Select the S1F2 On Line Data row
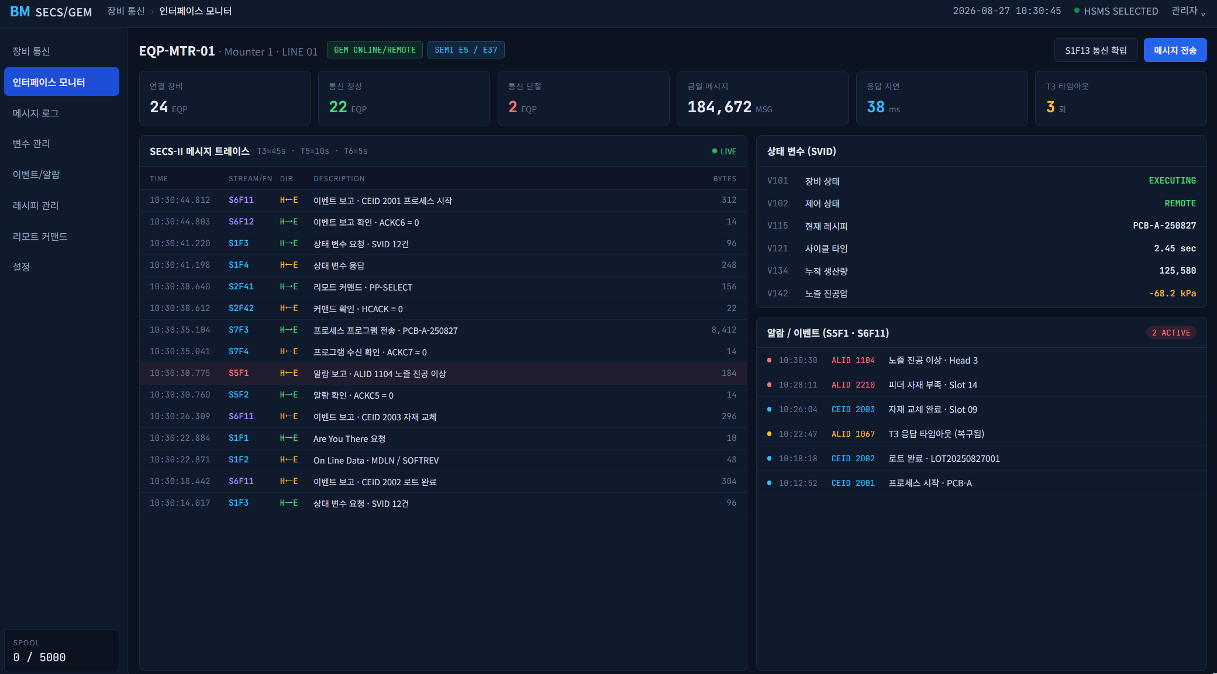The height and width of the screenshot is (674, 1217). [x=443, y=460]
